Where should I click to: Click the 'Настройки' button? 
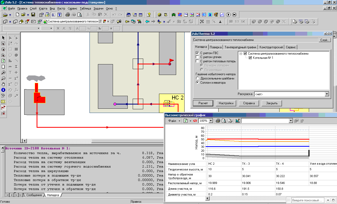pos(226,103)
